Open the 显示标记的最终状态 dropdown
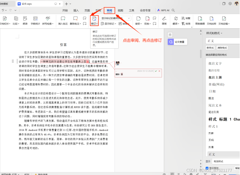 115,18
